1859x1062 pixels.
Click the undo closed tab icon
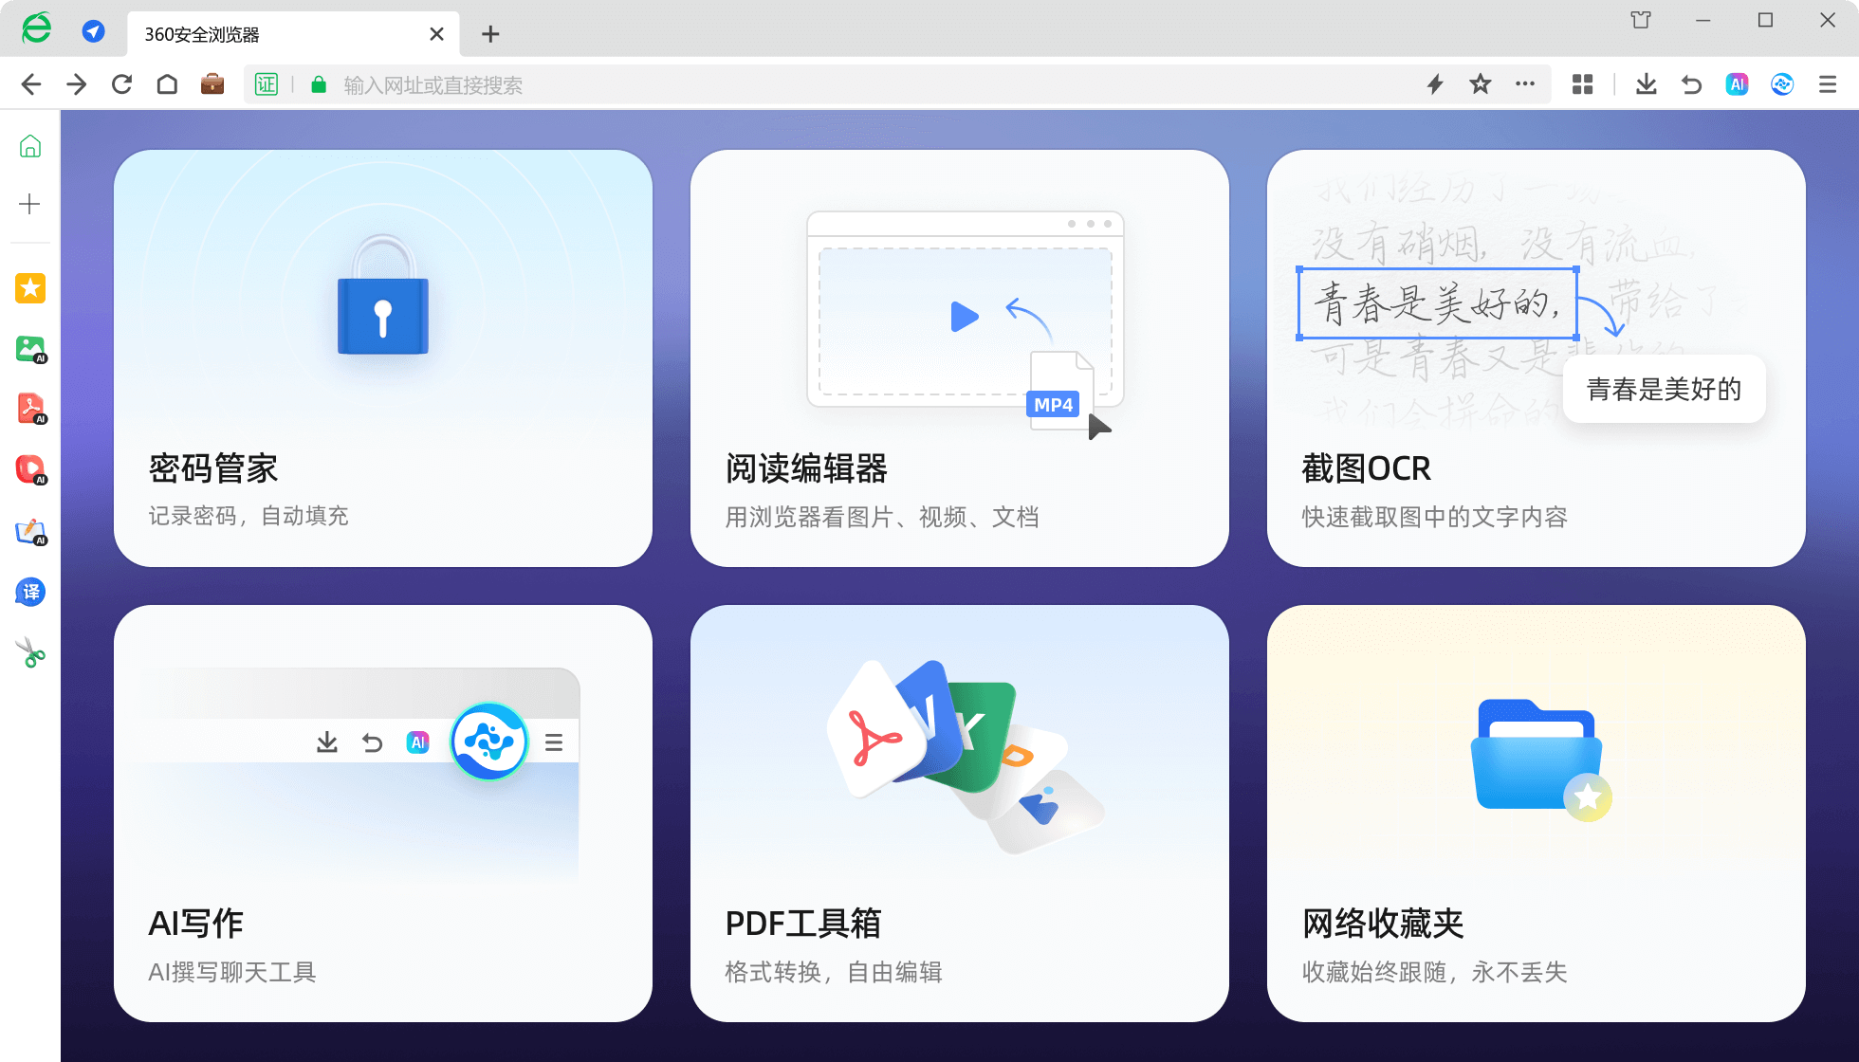tap(1691, 84)
